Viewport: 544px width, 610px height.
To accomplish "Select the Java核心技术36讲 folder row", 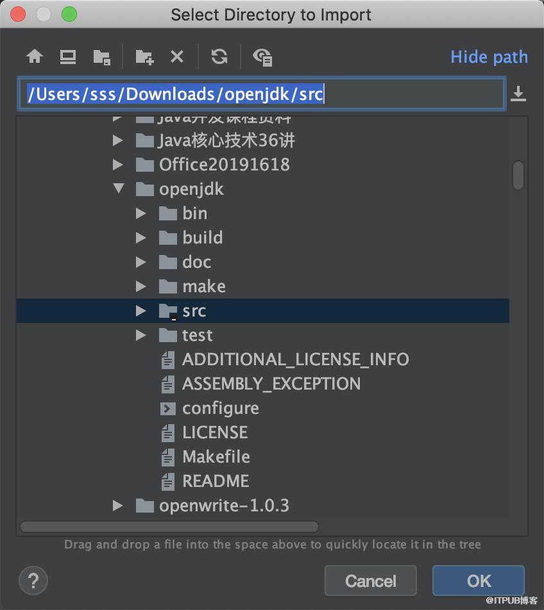I will click(x=263, y=140).
